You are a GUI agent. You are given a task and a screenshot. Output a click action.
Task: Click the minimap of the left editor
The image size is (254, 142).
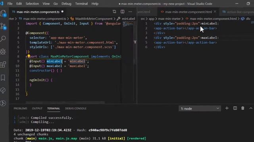(128, 24)
